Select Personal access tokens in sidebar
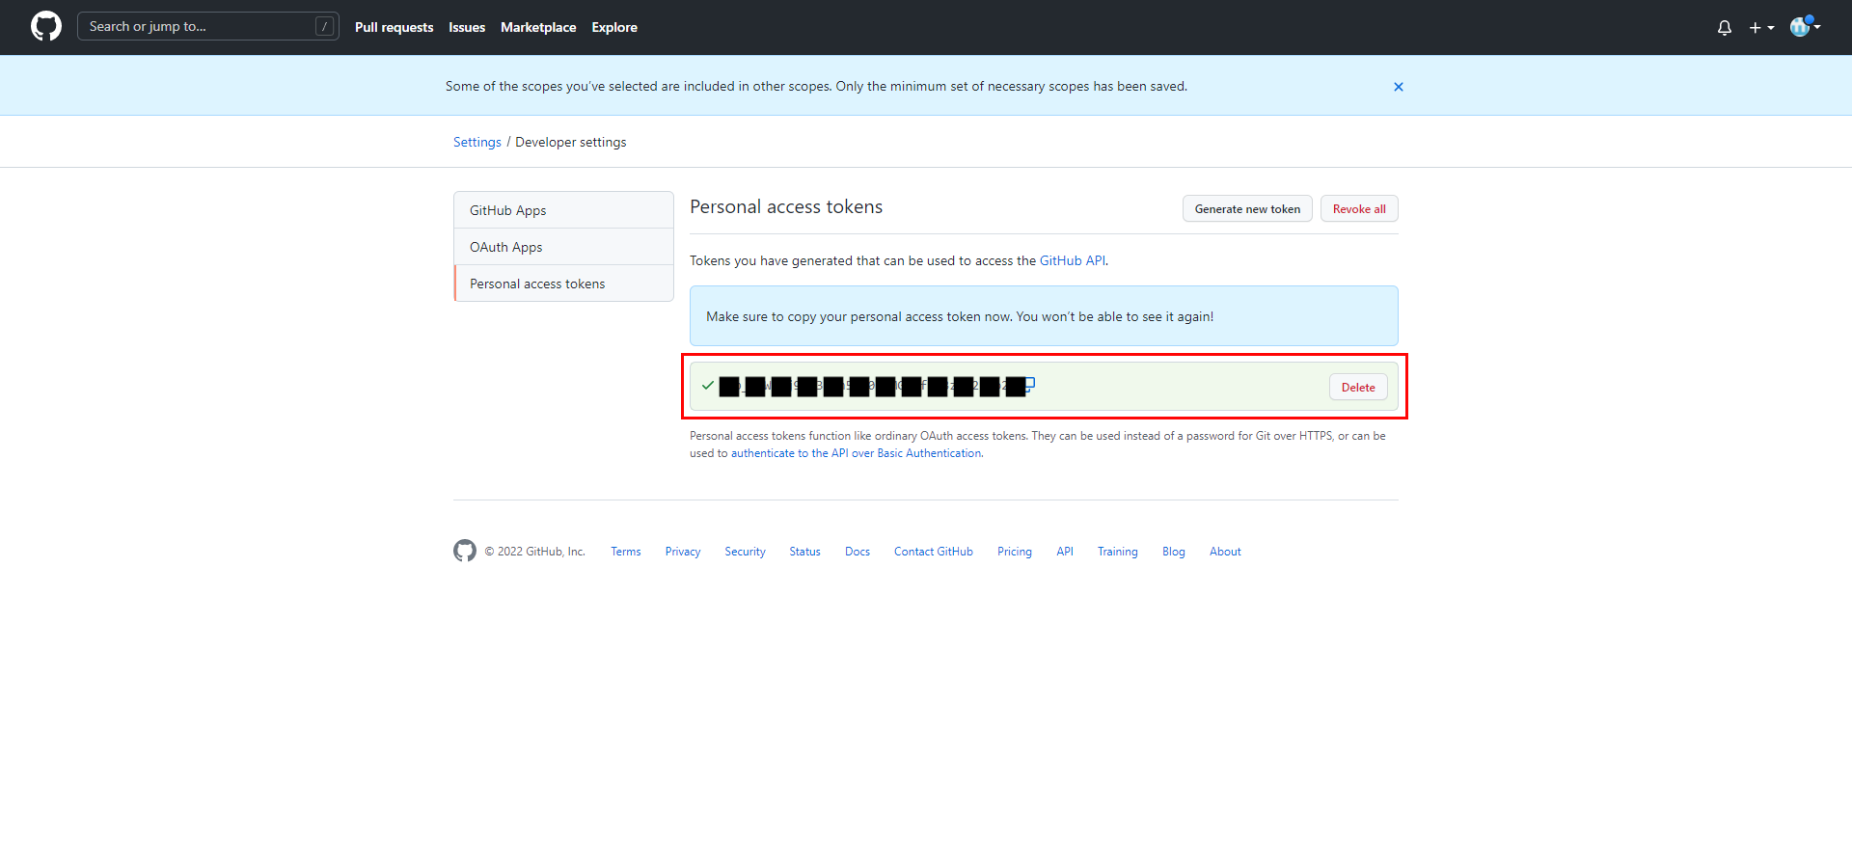The image size is (1852, 865). [x=563, y=284]
